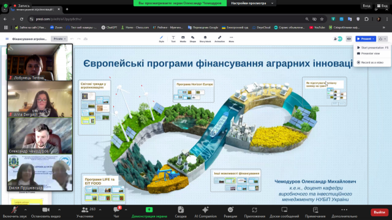Screen dimensions: 392x220
Task: Open Доски сообщений whiteboards
Action: tap(284, 212)
